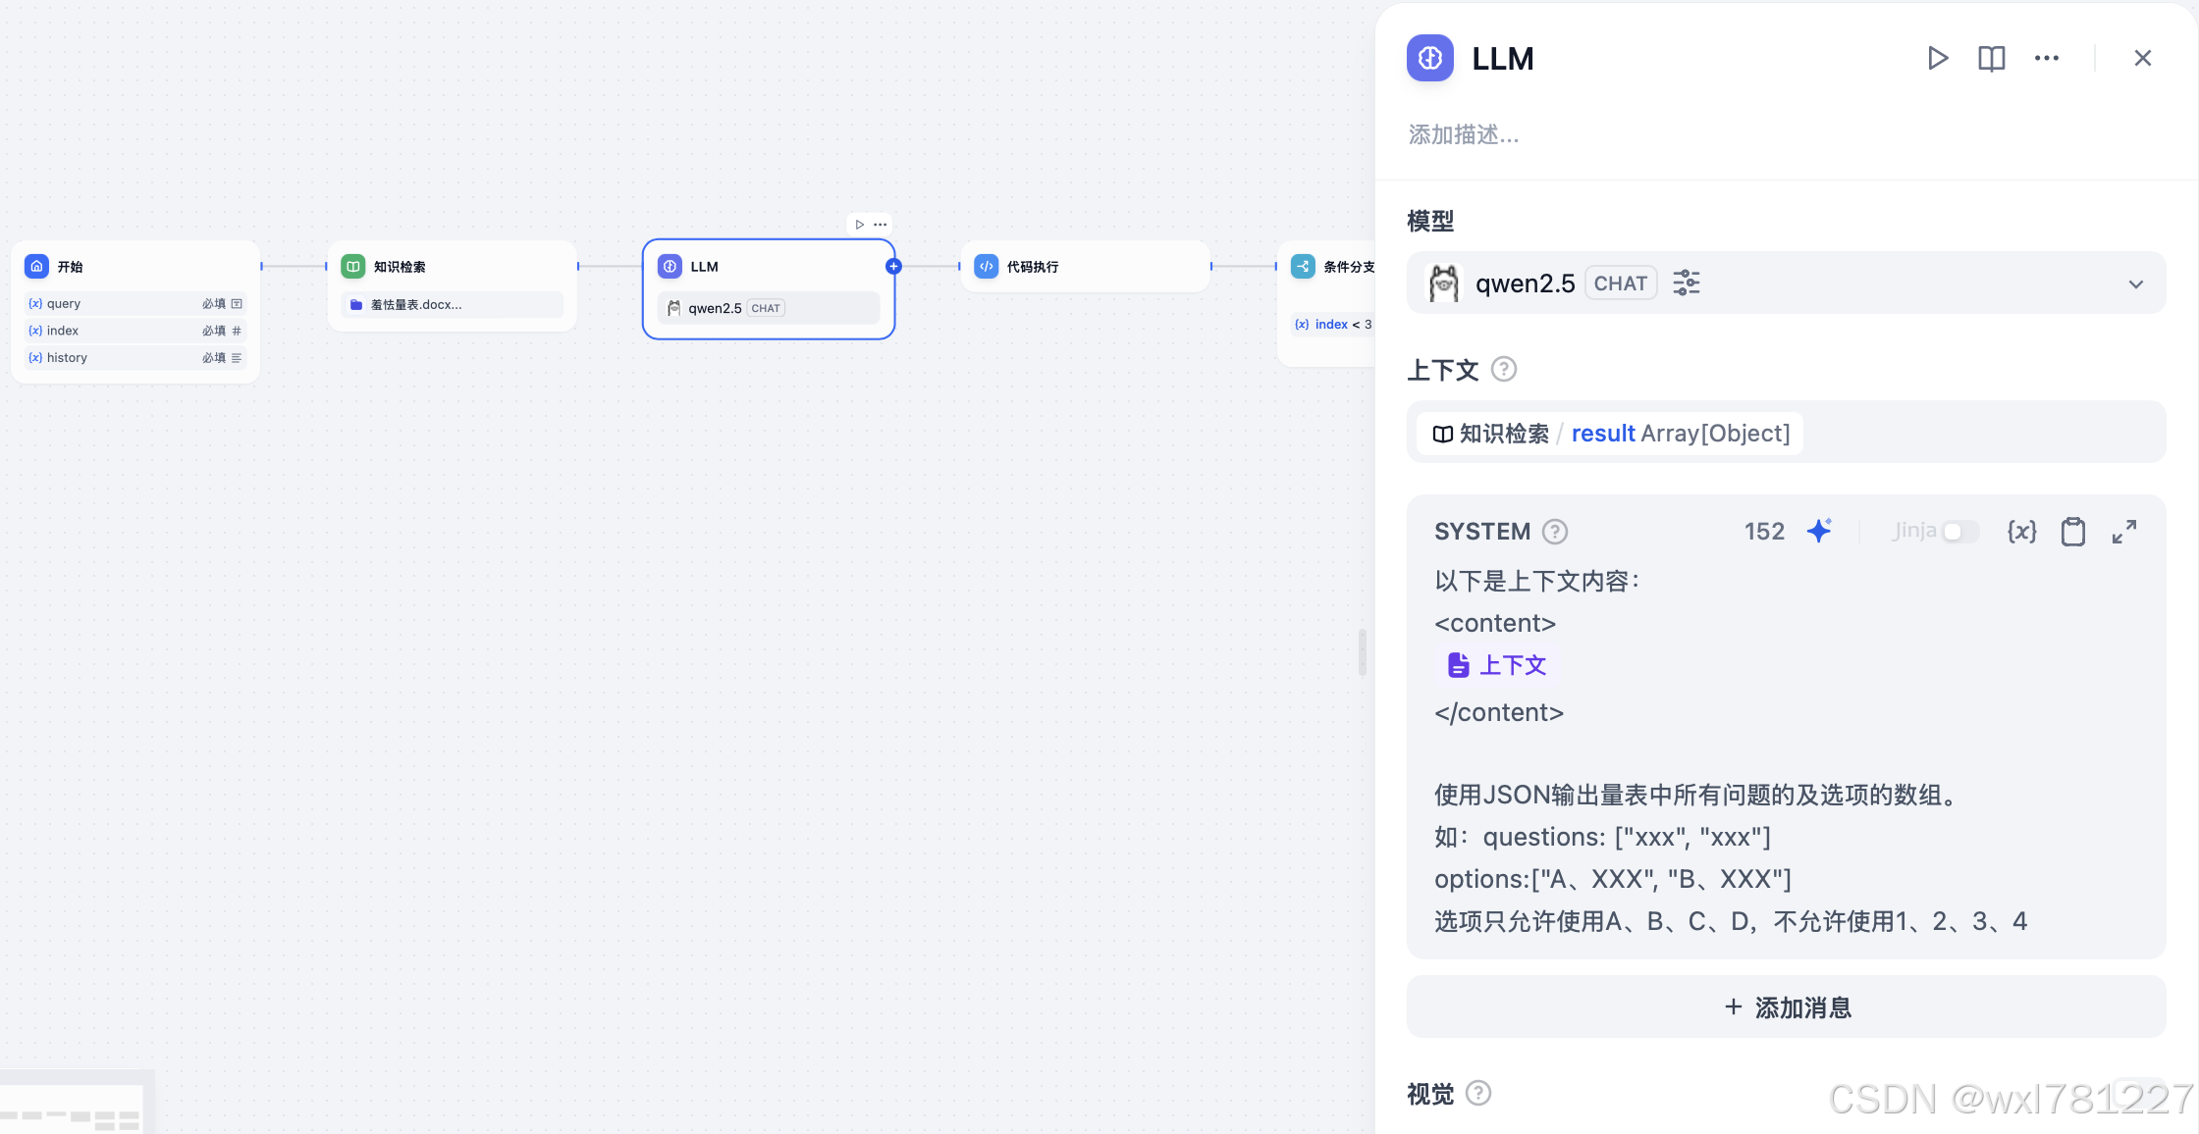Select the index variable row

pyautogui.click(x=135, y=331)
